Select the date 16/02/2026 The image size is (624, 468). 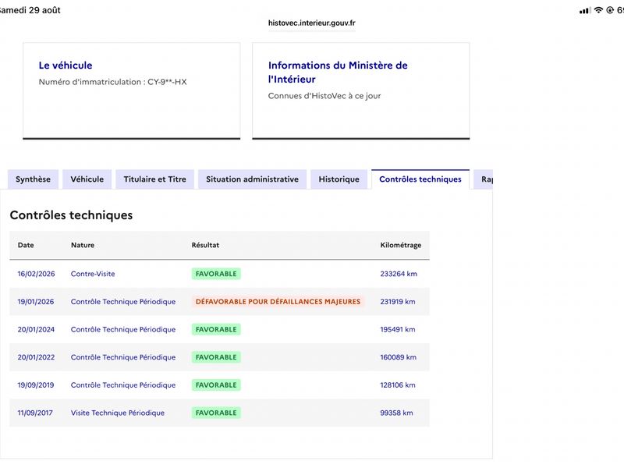tap(36, 274)
